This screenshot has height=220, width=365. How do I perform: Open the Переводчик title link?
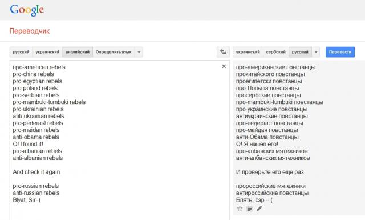(30, 31)
